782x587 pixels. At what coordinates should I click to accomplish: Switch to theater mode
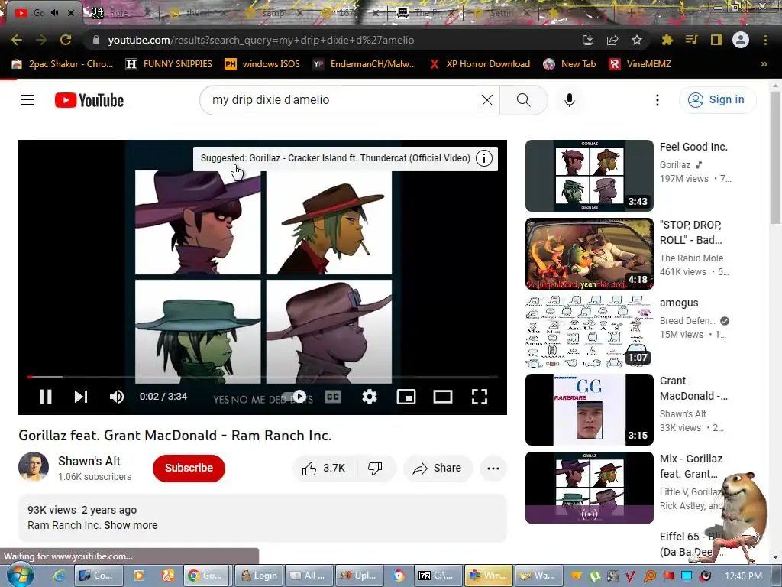(x=443, y=397)
